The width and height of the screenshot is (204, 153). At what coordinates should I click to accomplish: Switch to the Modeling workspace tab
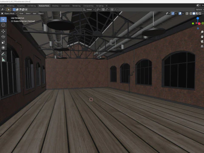click(x=11, y=6)
